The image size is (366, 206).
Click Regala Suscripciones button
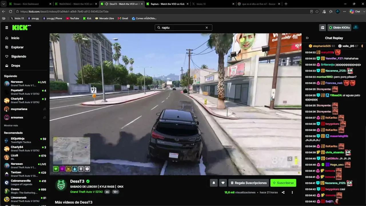coord(249,183)
